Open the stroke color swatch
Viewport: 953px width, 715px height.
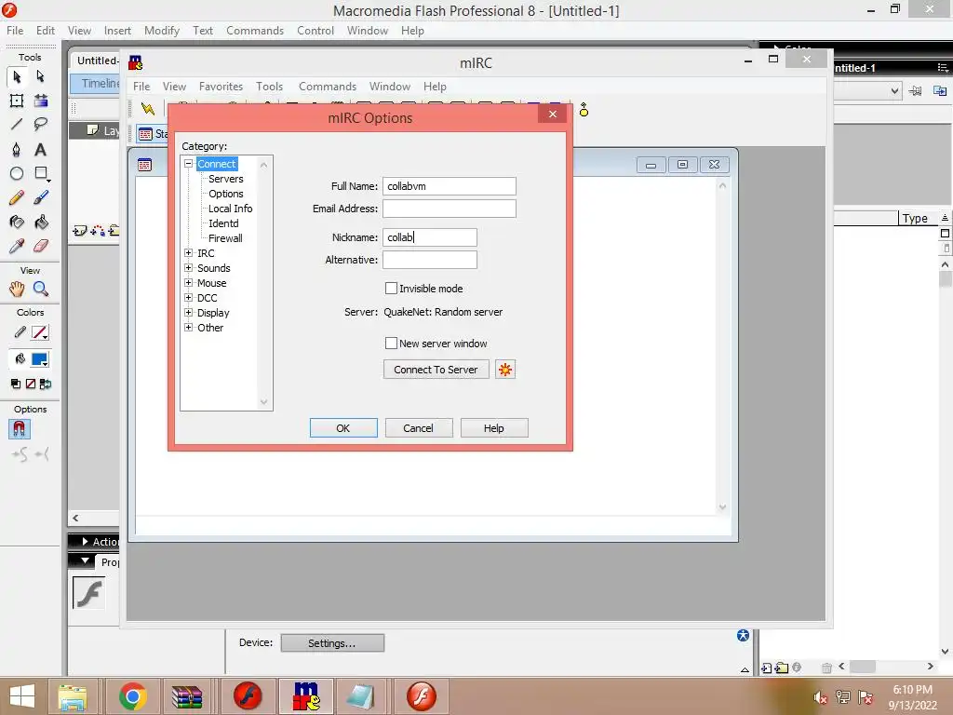coord(39,332)
